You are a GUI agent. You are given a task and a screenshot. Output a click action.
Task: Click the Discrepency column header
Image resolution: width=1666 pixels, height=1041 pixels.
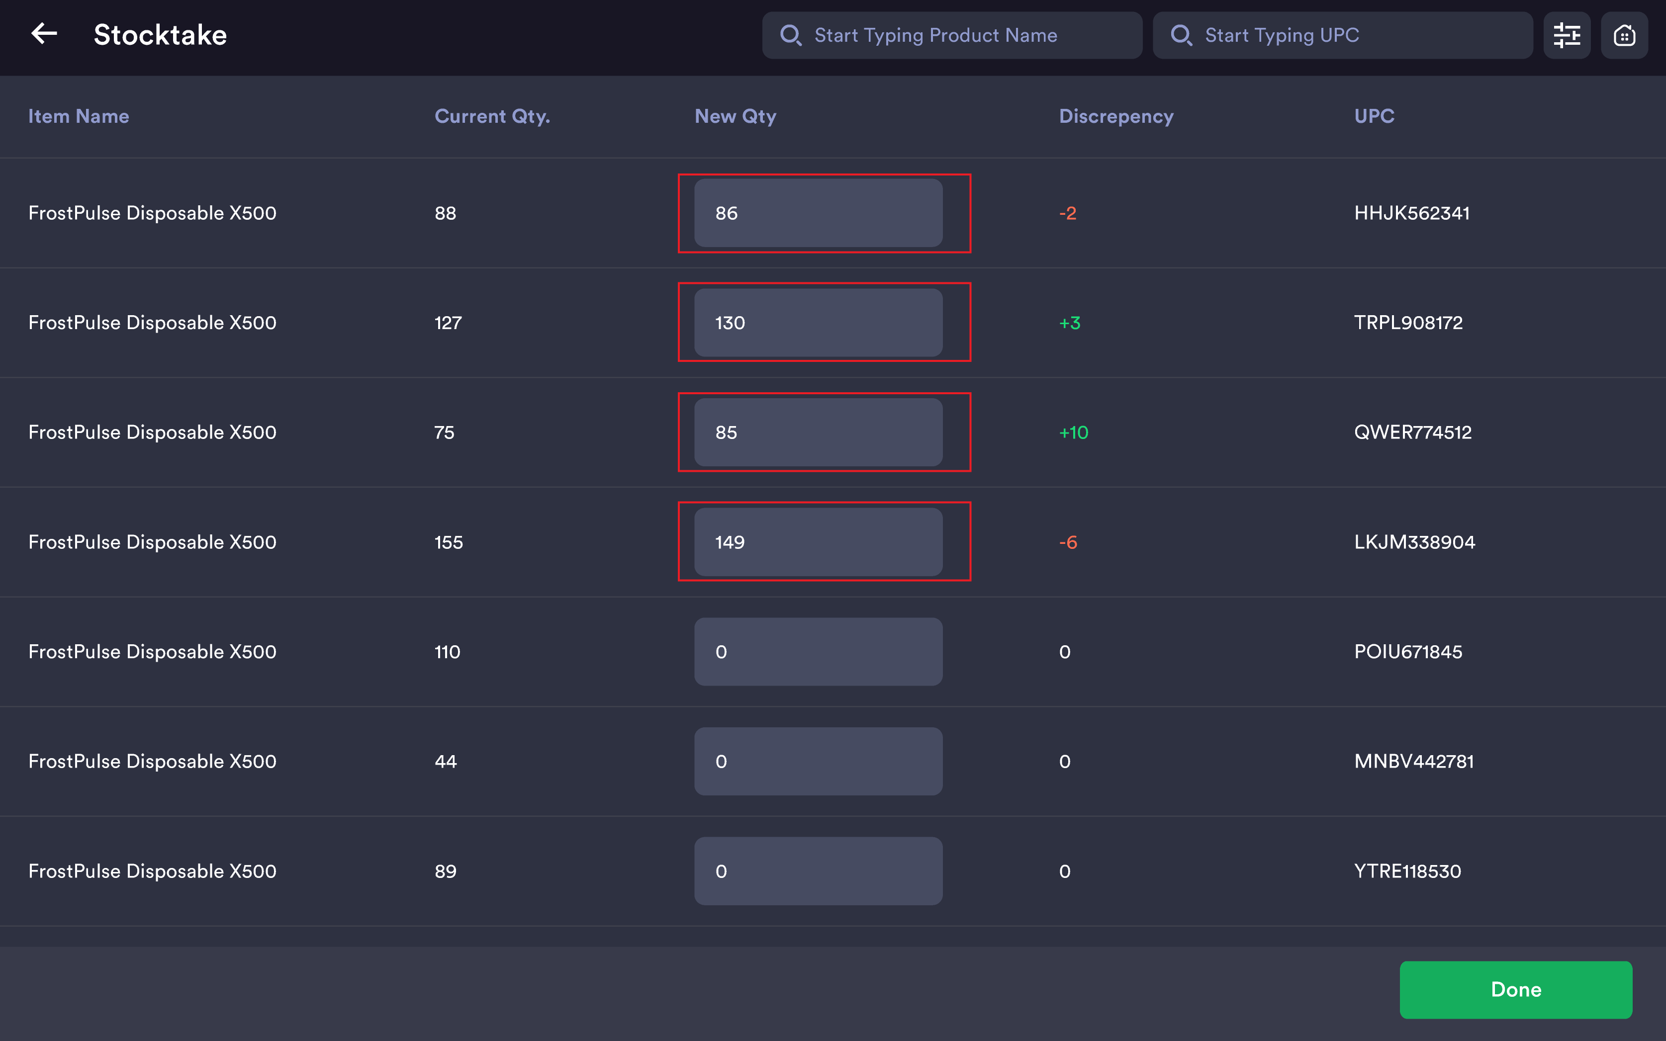(1116, 116)
